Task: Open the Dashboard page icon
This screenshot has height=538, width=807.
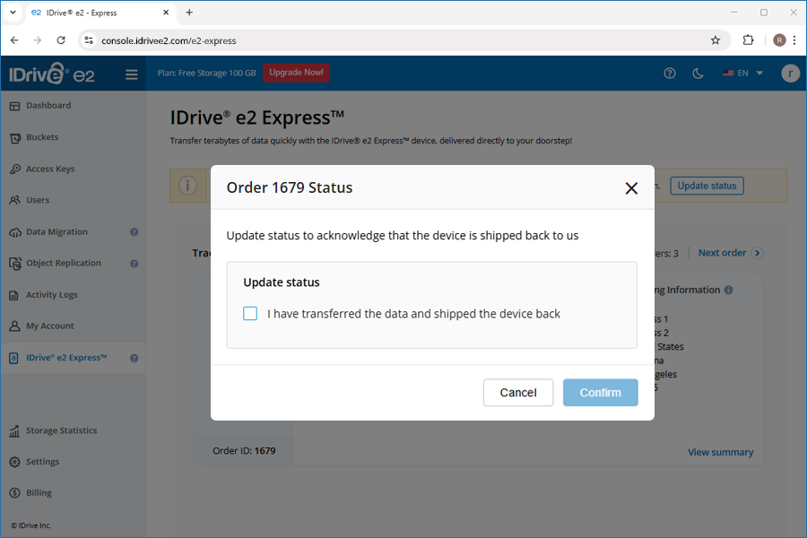Action: (x=15, y=106)
